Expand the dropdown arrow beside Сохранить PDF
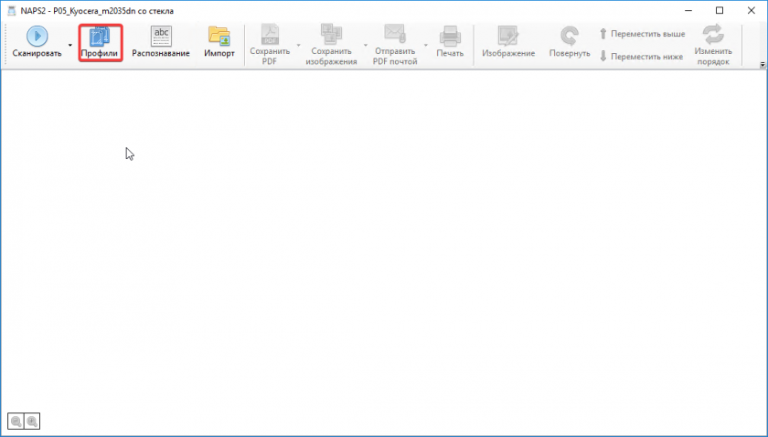768x437 pixels. coord(298,44)
